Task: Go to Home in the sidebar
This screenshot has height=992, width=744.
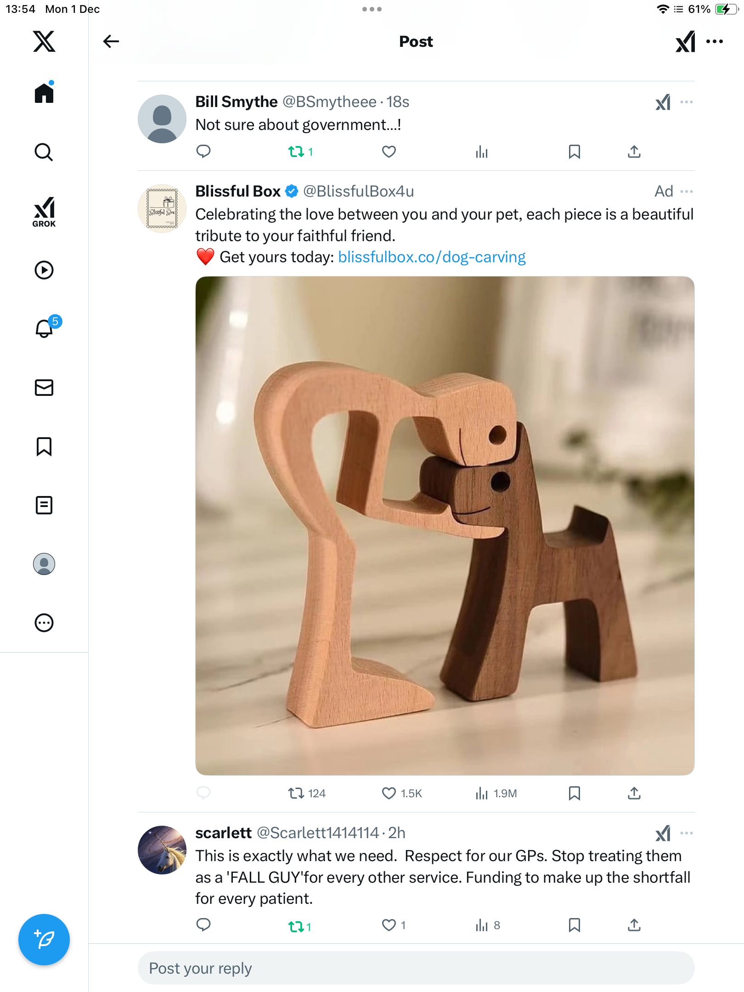Action: 44,93
